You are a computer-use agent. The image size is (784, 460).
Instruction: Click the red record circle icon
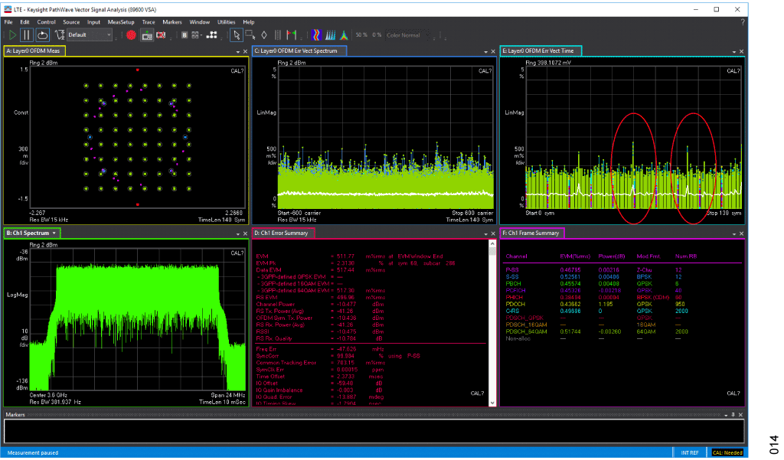pyautogui.click(x=132, y=34)
